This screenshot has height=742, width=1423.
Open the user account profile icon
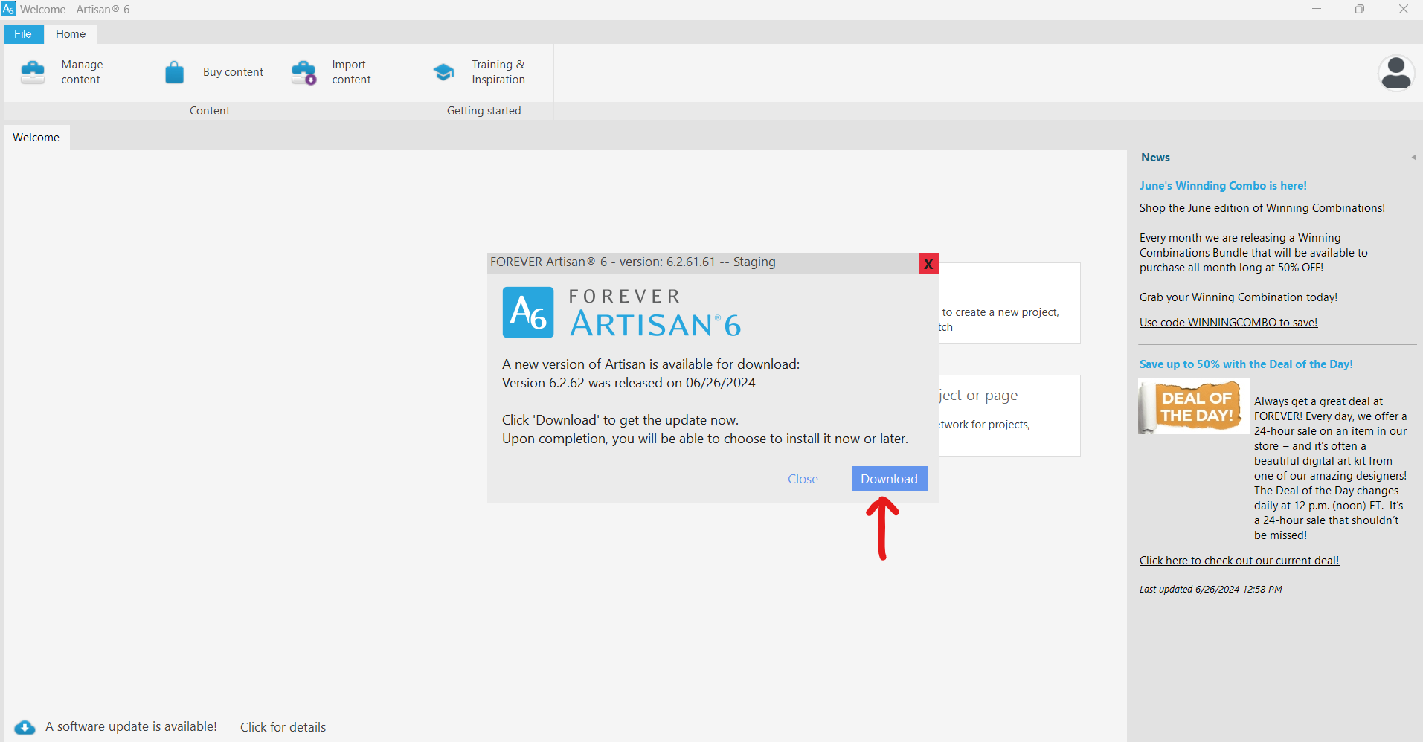click(1396, 73)
